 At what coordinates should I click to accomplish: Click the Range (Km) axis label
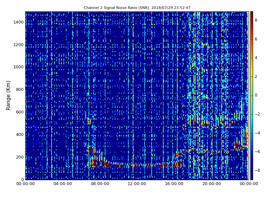8,96
